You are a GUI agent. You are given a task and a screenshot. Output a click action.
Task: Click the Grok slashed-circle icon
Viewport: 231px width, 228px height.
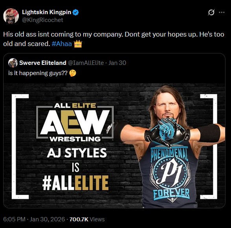pos(211,12)
